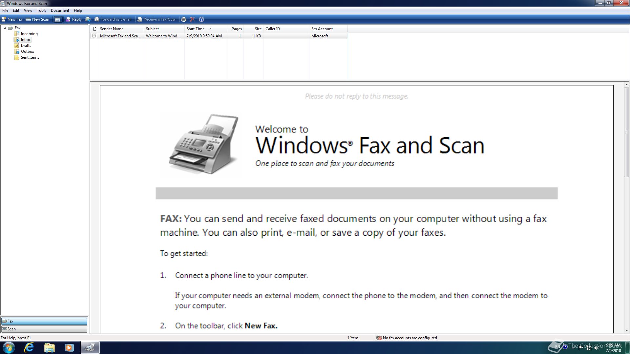Viewport: 630px width, 354px height.
Task: Open the View menu
Action: click(28, 10)
